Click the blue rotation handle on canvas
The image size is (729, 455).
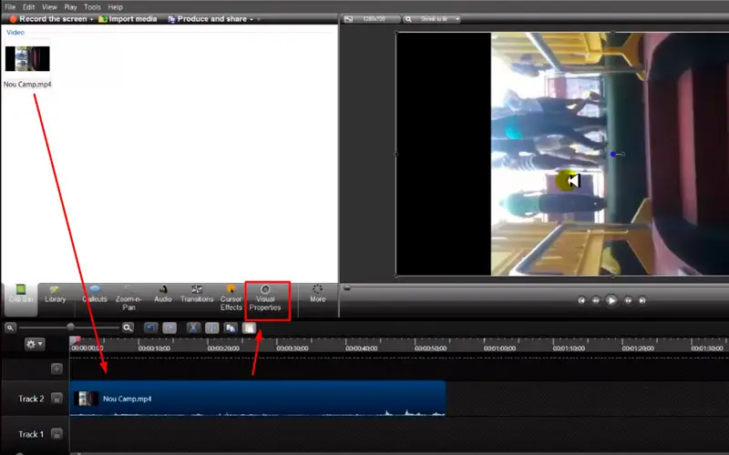[x=613, y=154]
